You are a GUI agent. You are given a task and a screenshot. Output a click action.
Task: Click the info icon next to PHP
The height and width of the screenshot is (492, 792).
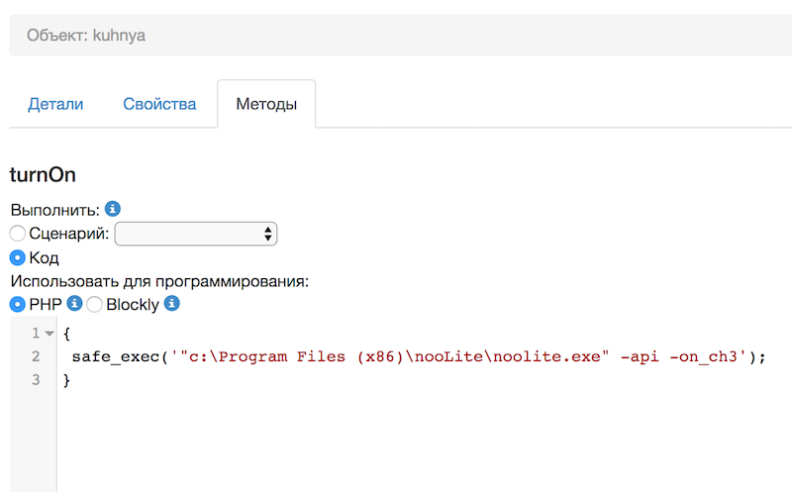click(x=74, y=304)
